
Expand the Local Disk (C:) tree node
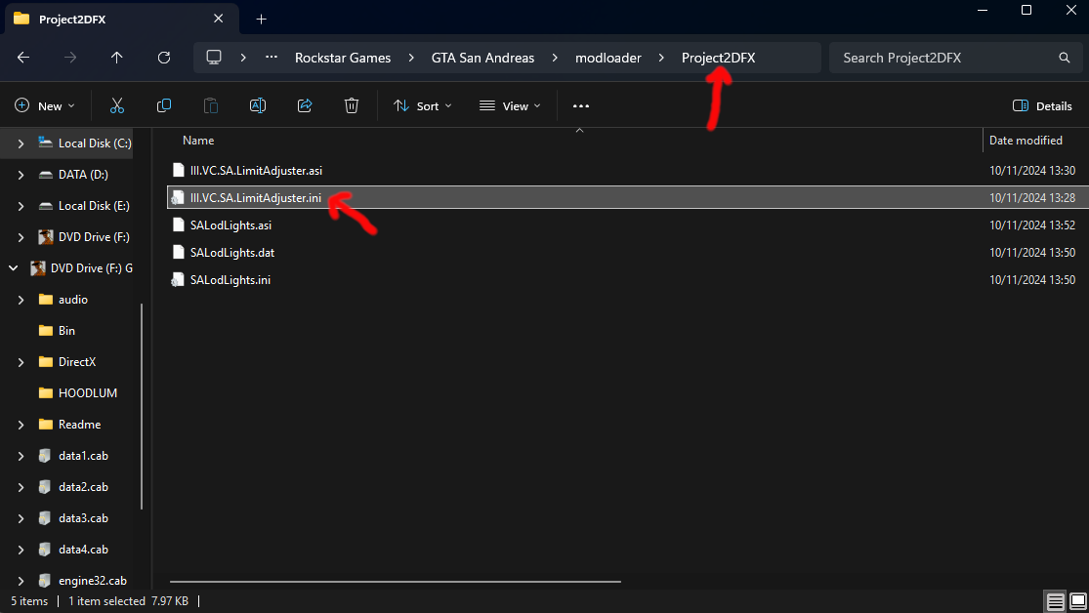(21, 143)
